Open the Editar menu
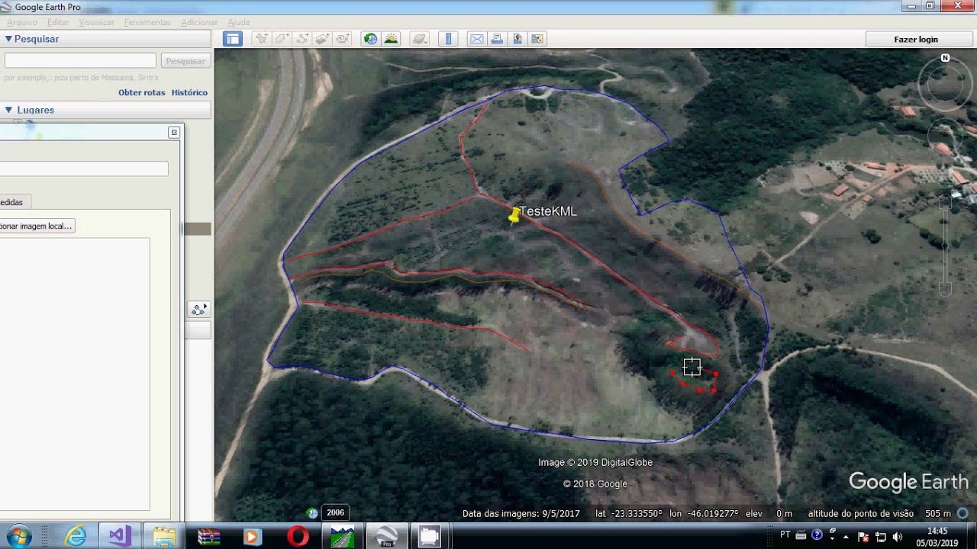 (x=58, y=22)
